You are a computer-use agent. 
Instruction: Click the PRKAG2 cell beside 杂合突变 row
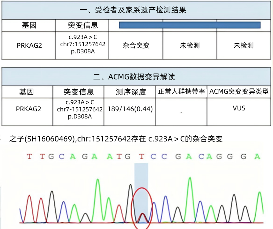click(x=29, y=45)
